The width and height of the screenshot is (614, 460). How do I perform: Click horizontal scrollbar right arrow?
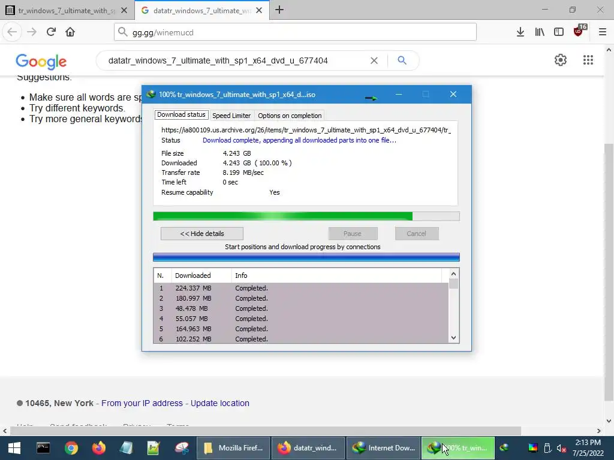599,431
